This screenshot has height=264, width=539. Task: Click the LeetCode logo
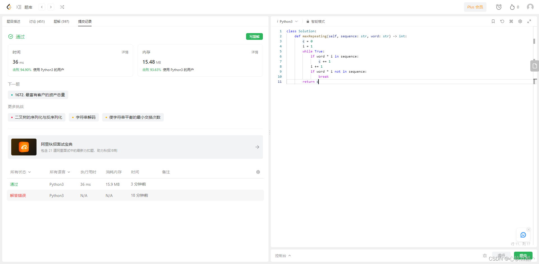(9, 7)
